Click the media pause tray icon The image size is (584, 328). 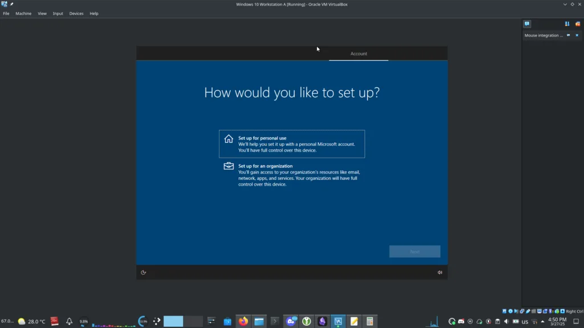click(x=471, y=321)
